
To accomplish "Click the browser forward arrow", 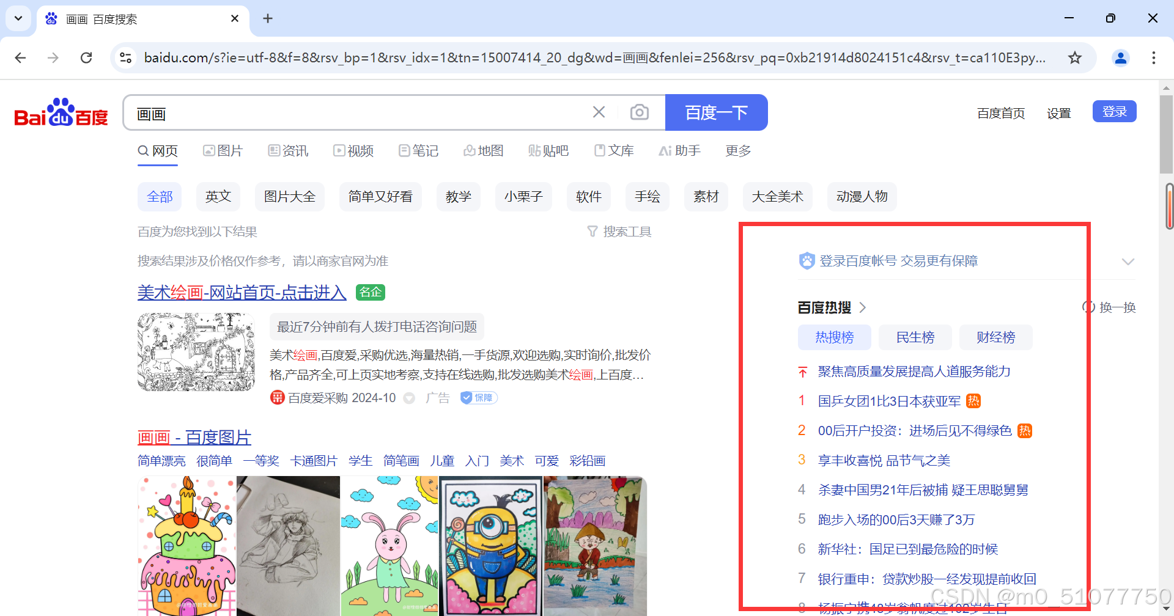I will tap(53, 57).
